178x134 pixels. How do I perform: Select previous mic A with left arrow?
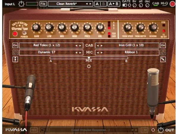77,52
